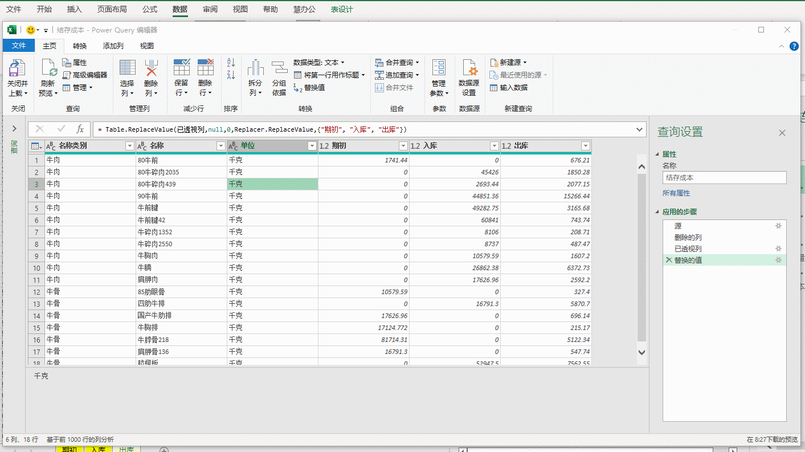
Task: Select the 期初 column header
Action: (x=363, y=146)
